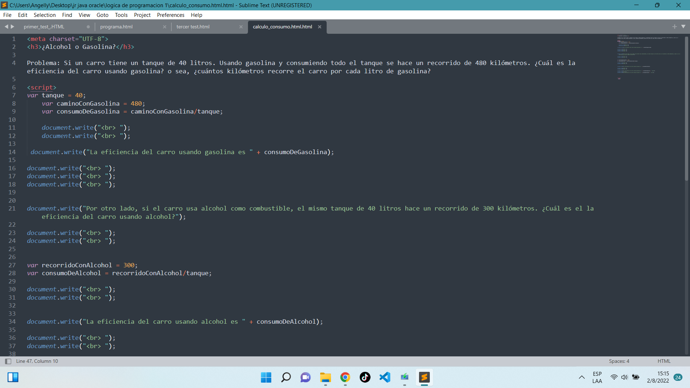Click line number 21 in the gutter
This screenshot has width=690, height=388.
tap(12, 209)
